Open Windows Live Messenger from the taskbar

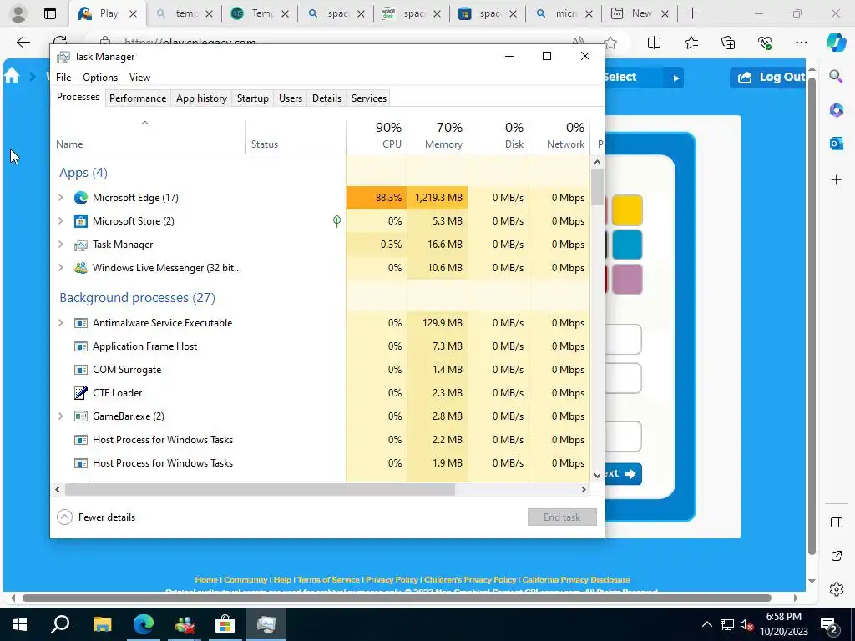coord(185,624)
